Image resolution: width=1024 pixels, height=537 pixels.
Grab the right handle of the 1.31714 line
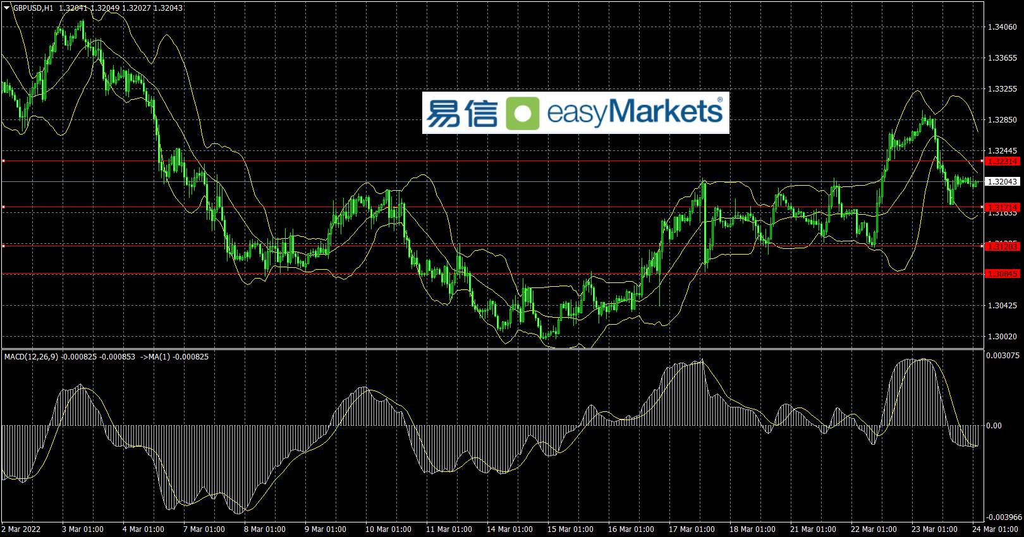(x=982, y=207)
